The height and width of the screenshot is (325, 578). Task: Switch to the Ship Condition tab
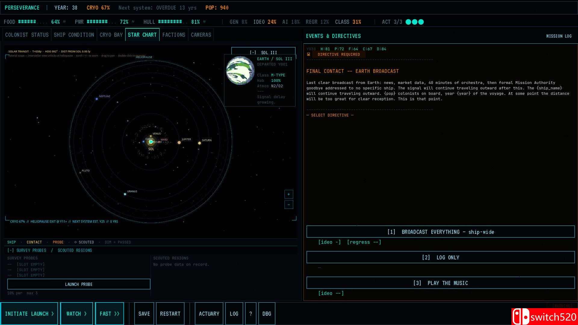[x=74, y=35]
